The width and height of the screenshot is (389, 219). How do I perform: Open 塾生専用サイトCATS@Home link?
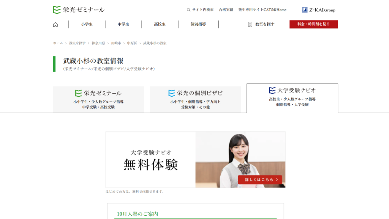(262, 10)
